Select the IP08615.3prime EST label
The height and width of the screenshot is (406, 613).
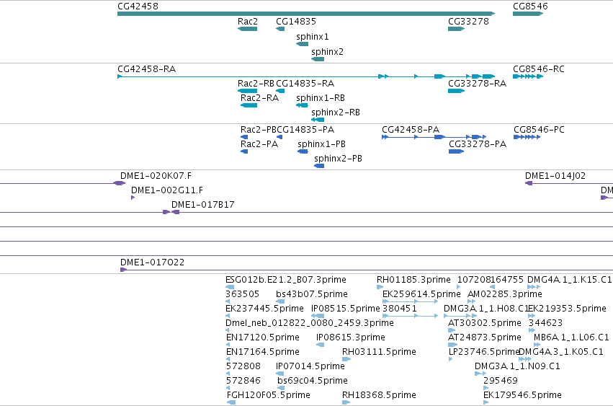coord(351,338)
